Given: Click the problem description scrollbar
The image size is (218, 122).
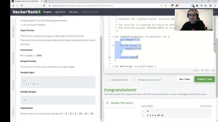Looking at the screenshot, I should [101, 78].
